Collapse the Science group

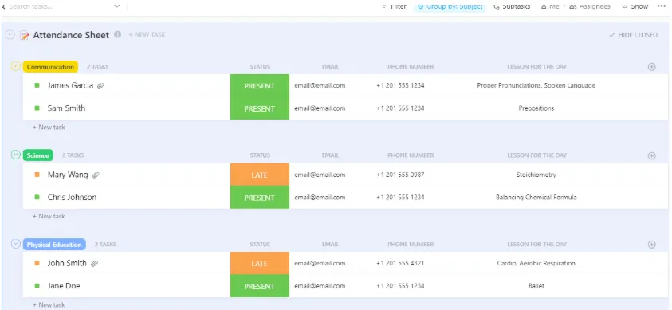16,155
